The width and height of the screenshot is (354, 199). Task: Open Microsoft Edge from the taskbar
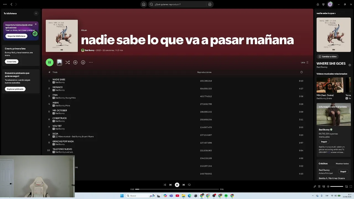189,196
